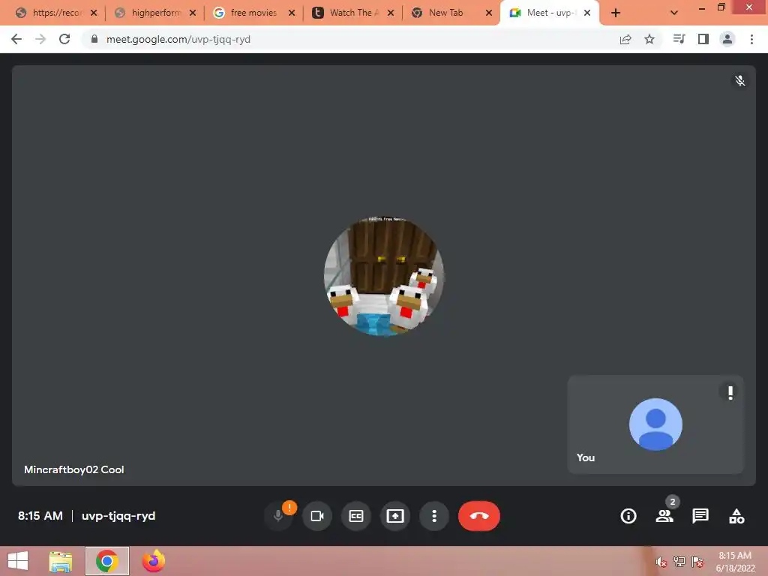
Task: Open Chrome three-dot menu
Action: coord(751,39)
